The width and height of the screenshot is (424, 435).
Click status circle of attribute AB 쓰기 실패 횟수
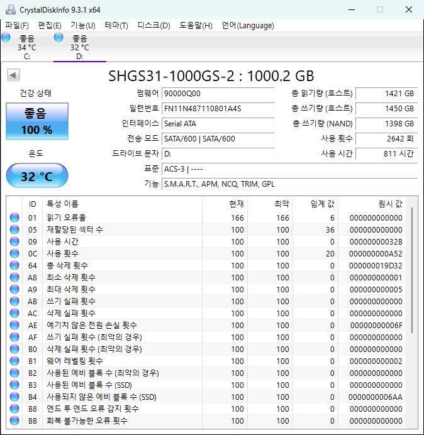tap(14, 301)
